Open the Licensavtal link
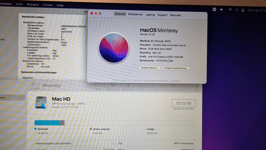 [x=175, y=81]
